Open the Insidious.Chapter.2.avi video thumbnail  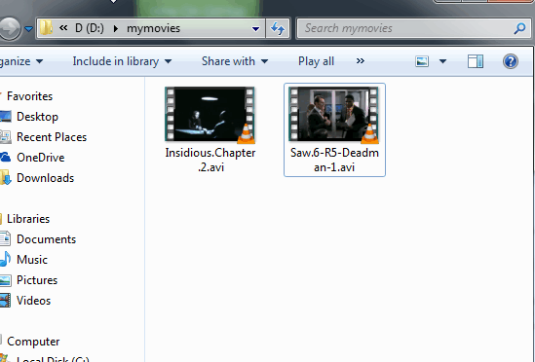(x=210, y=114)
